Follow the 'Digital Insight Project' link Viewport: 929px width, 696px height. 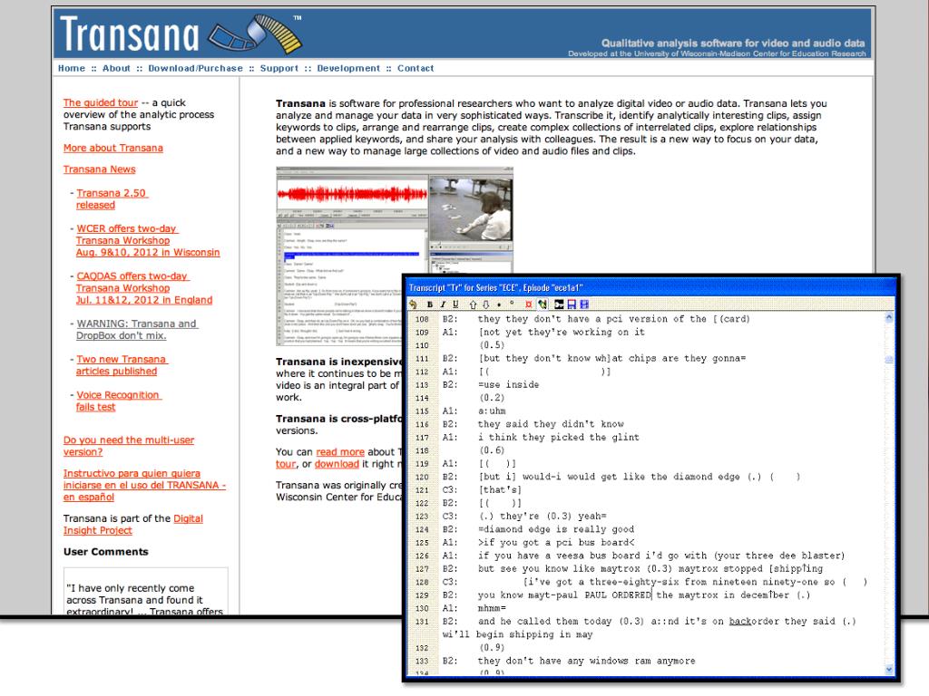pyautogui.click(x=133, y=525)
